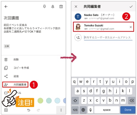Viewport: 137px width, 115px height.
Task: Tap the blue Done key
Action: point(128,110)
